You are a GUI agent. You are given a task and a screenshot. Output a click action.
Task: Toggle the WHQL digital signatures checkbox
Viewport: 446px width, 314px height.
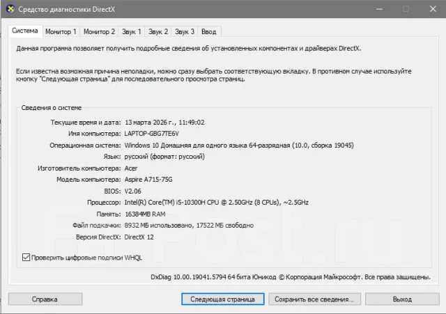pyautogui.click(x=26, y=258)
